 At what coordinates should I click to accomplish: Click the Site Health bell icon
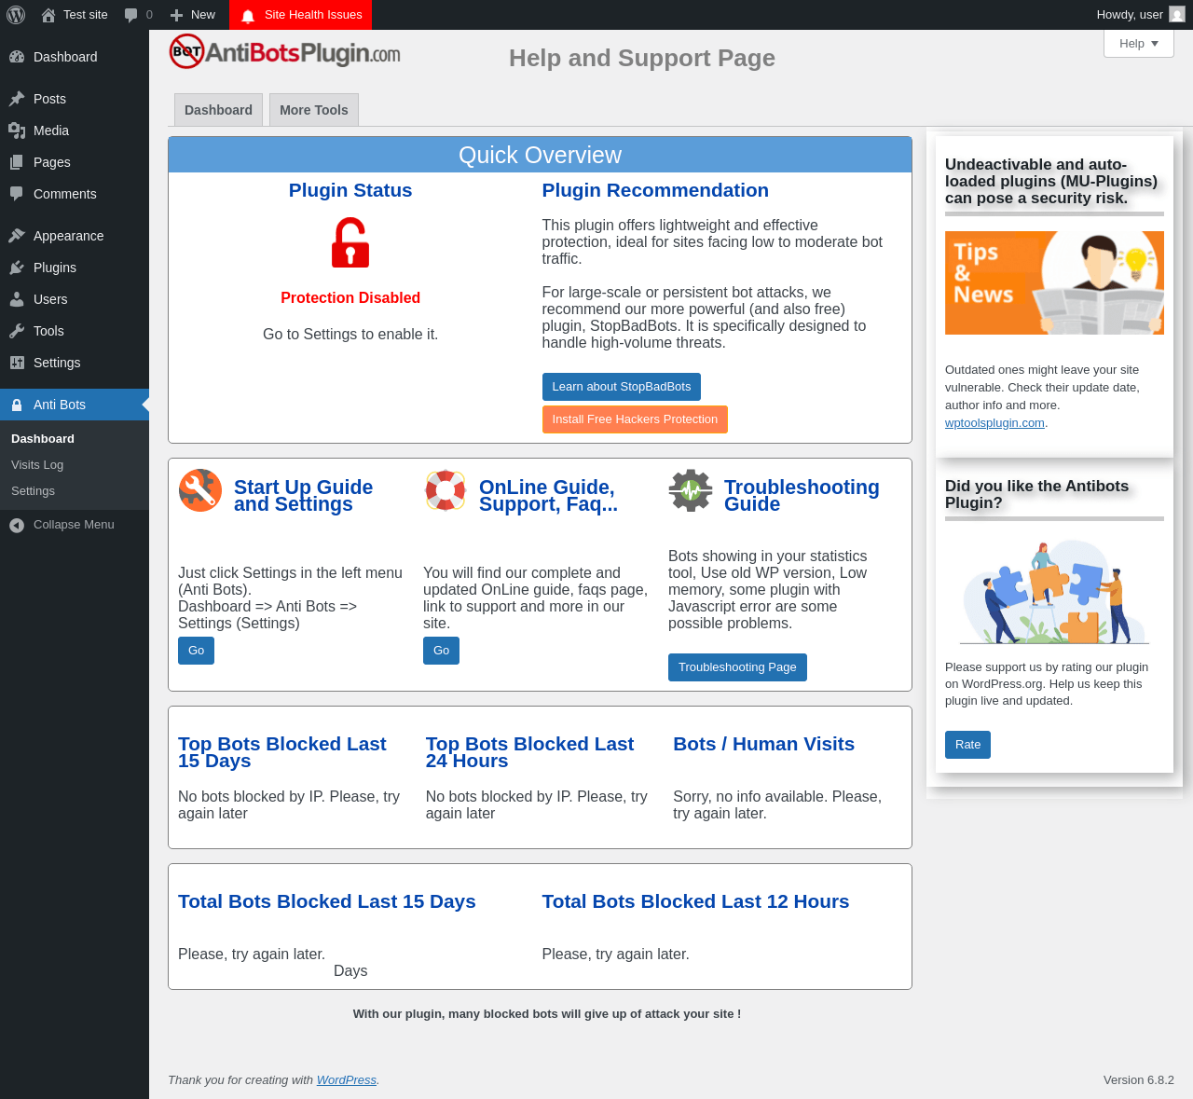pyautogui.click(x=248, y=16)
